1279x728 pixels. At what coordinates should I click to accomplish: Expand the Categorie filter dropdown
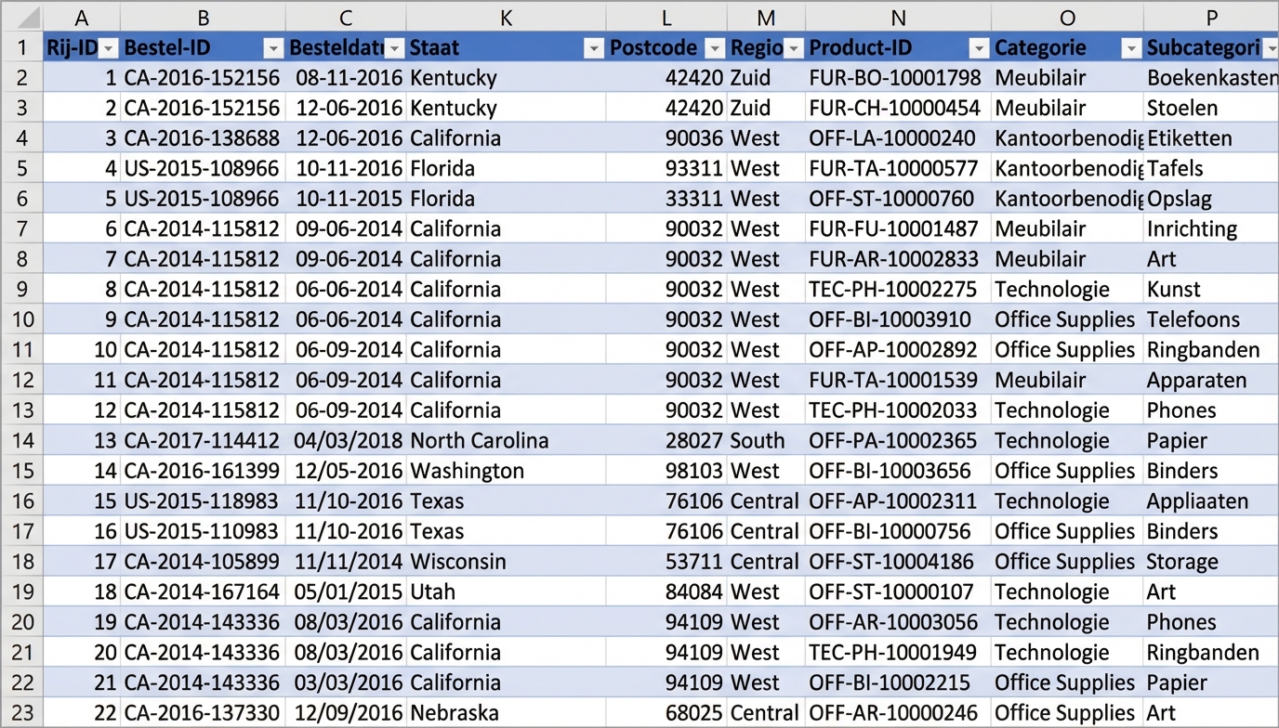(1130, 48)
